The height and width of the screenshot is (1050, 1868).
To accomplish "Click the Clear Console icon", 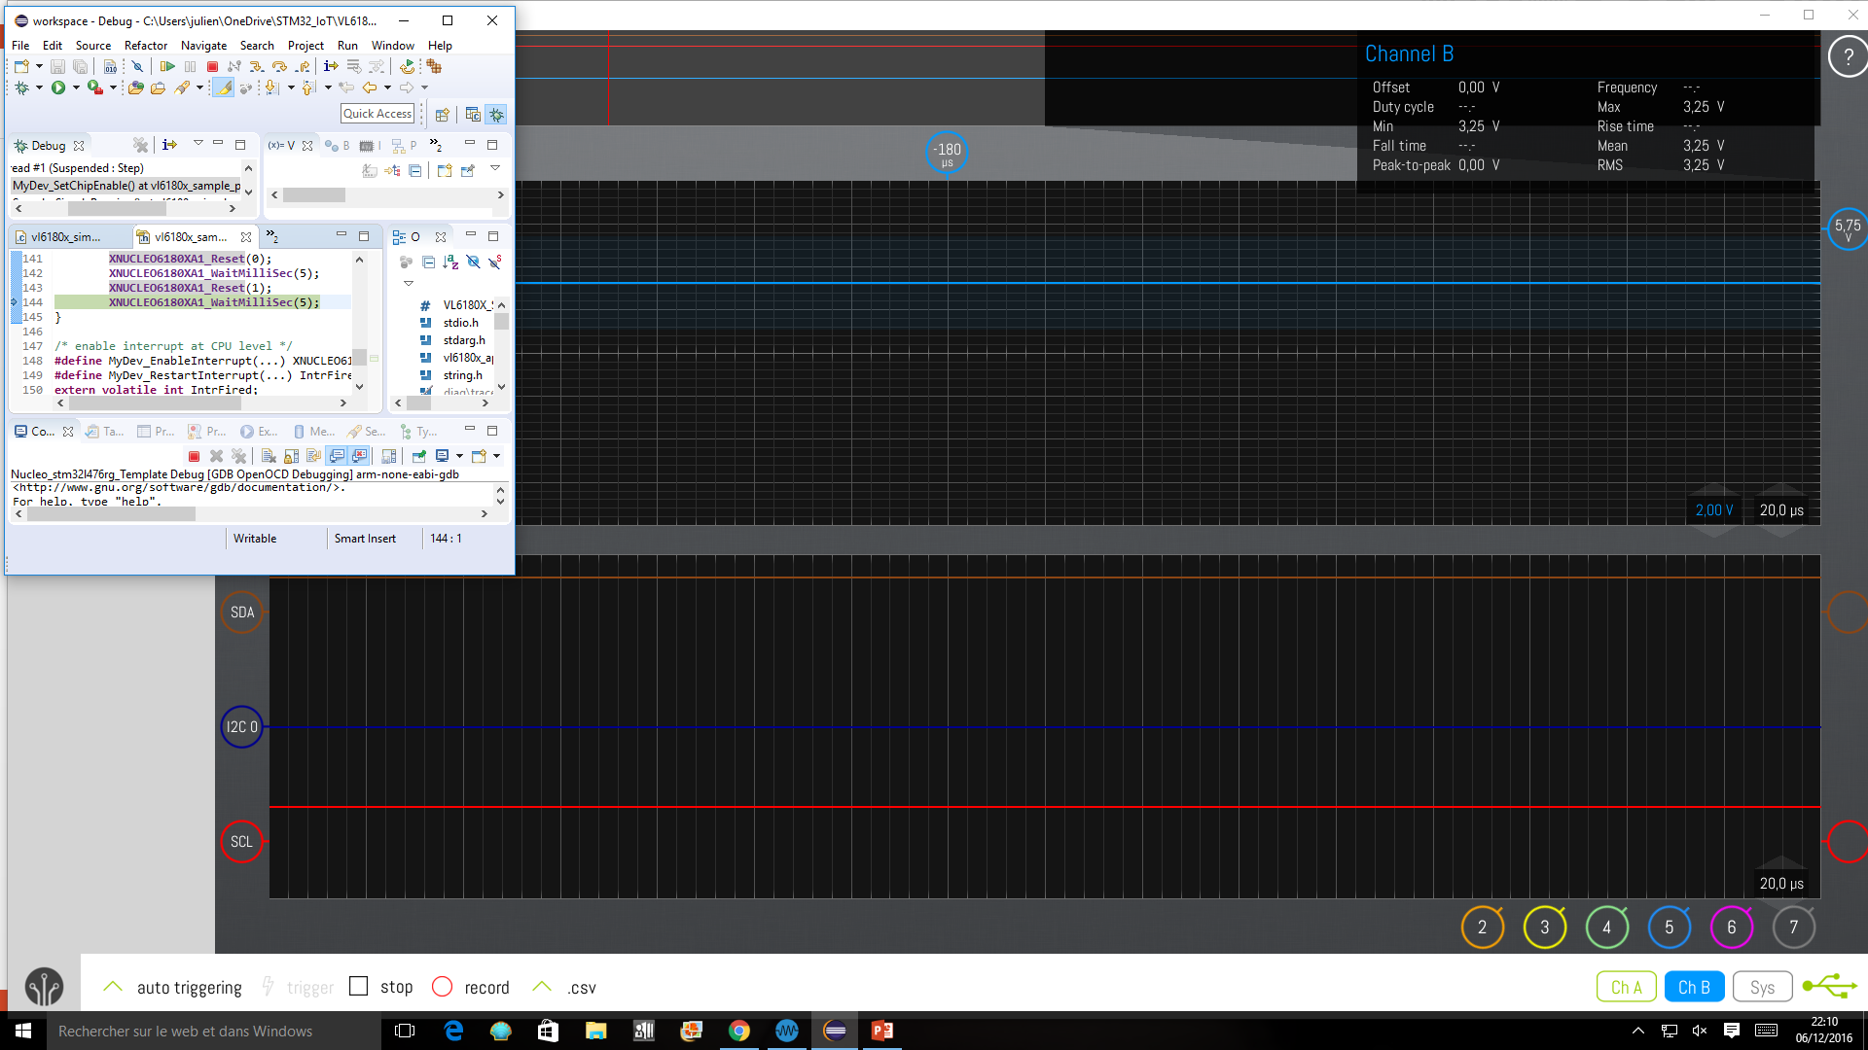I will pyautogui.click(x=269, y=456).
